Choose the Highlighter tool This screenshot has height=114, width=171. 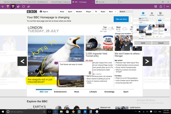(13, 6)
